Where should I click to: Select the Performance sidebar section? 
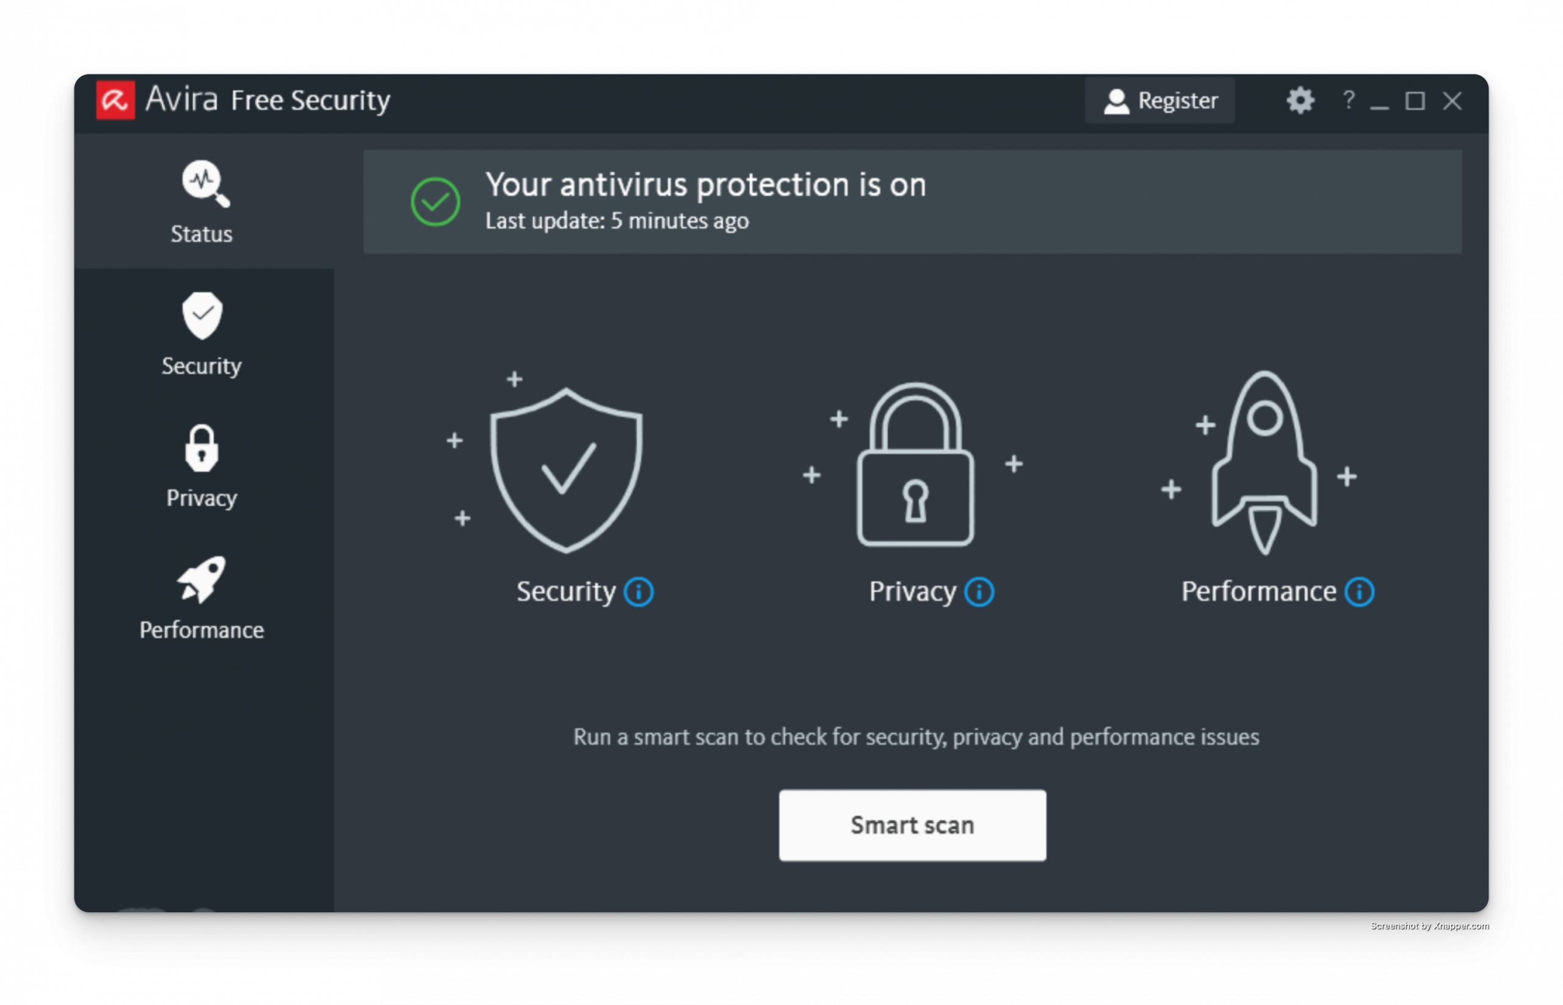click(202, 598)
